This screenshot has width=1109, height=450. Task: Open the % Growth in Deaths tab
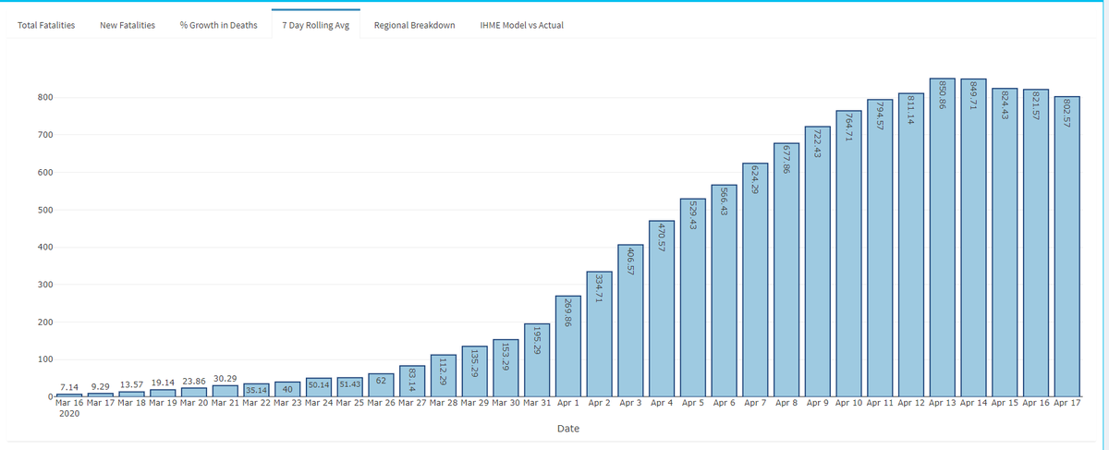click(219, 25)
